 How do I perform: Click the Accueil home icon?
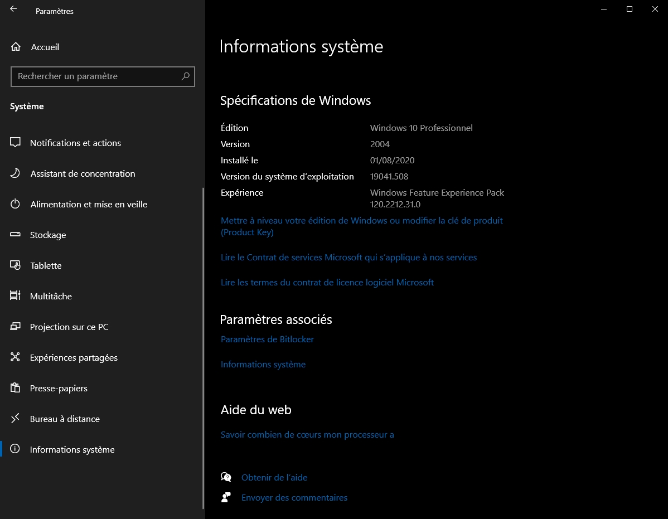(x=16, y=47)
